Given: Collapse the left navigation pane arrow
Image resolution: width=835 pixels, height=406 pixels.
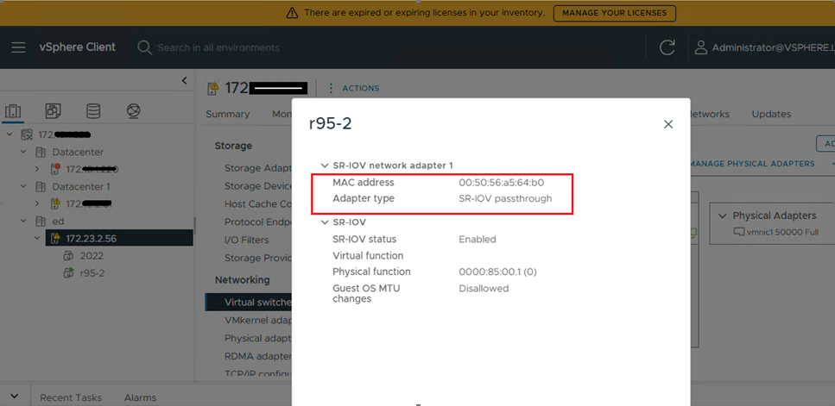Looking at the screenshot, I should coord(184,81).
